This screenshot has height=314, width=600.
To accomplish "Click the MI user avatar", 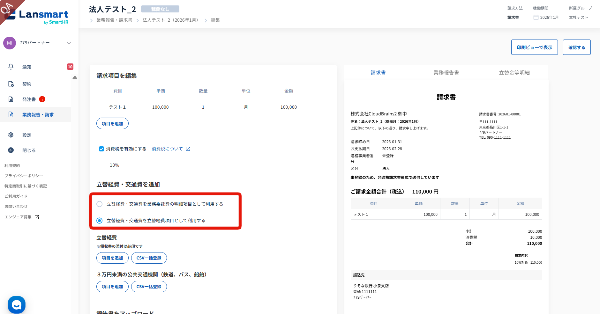I will point(10,43).
